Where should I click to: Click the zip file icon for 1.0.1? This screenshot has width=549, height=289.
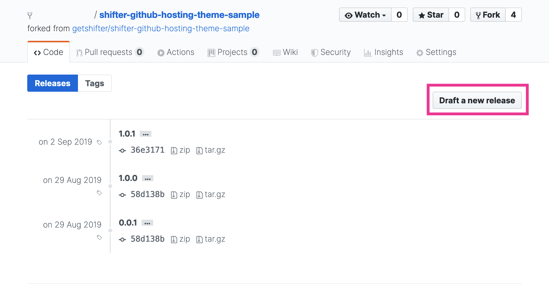[x=174, y=151]
